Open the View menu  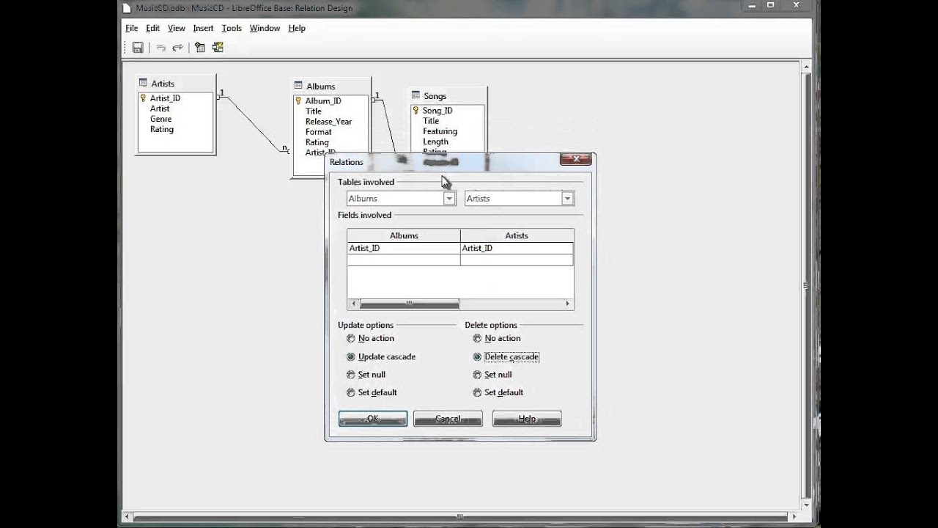coord(177,28)
